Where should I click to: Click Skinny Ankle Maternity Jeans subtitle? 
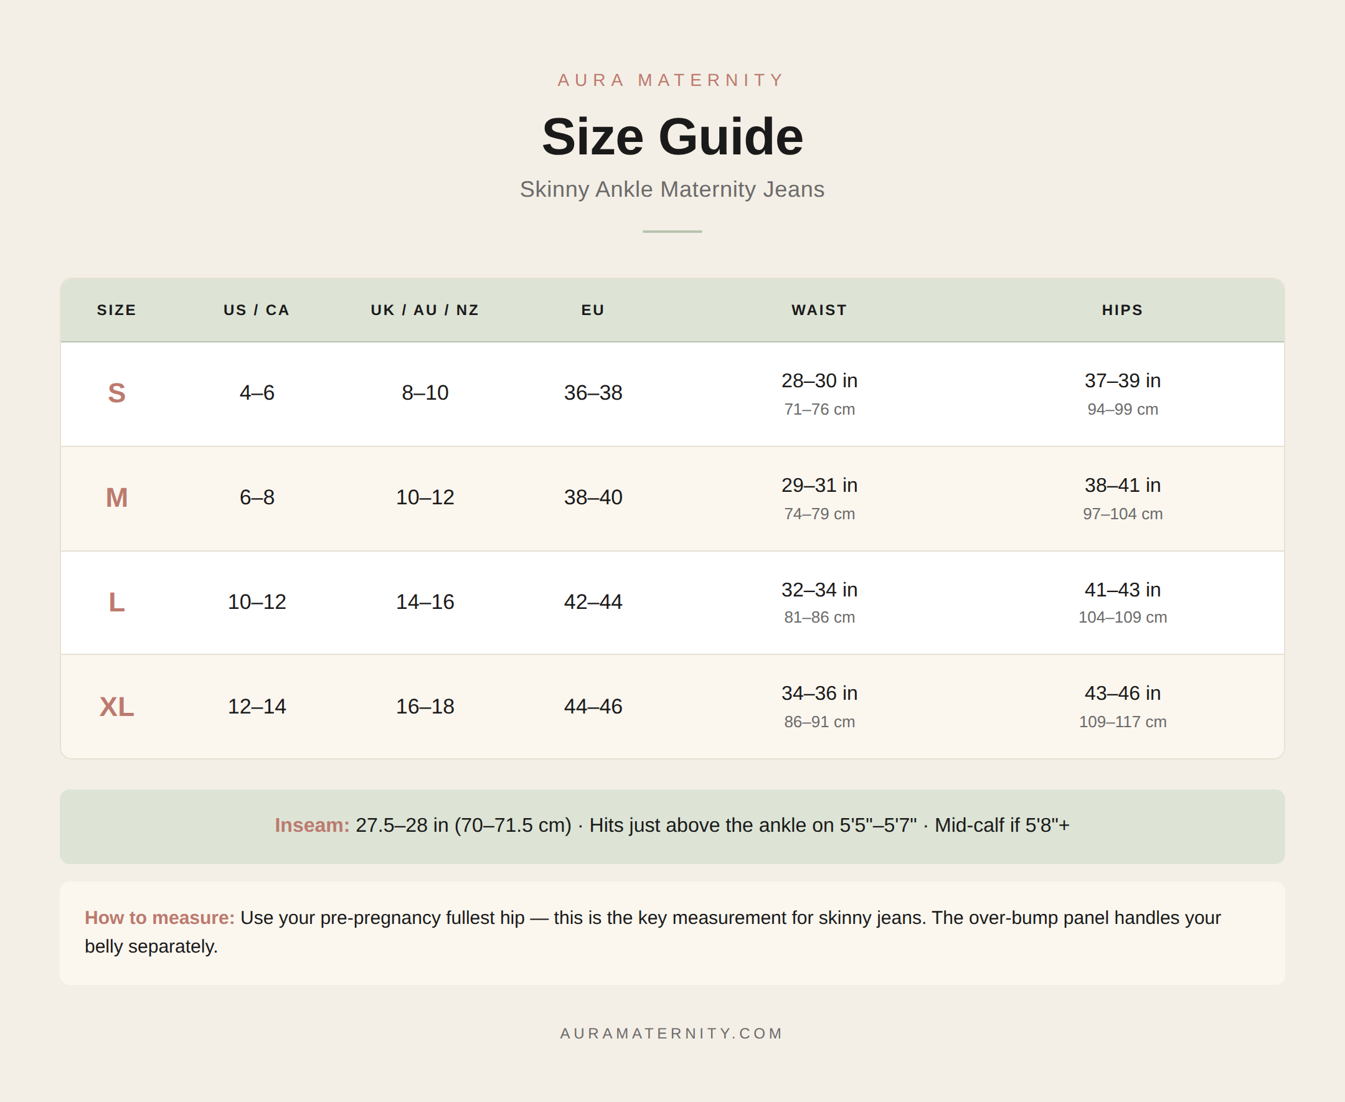click(x=671, y=189)
